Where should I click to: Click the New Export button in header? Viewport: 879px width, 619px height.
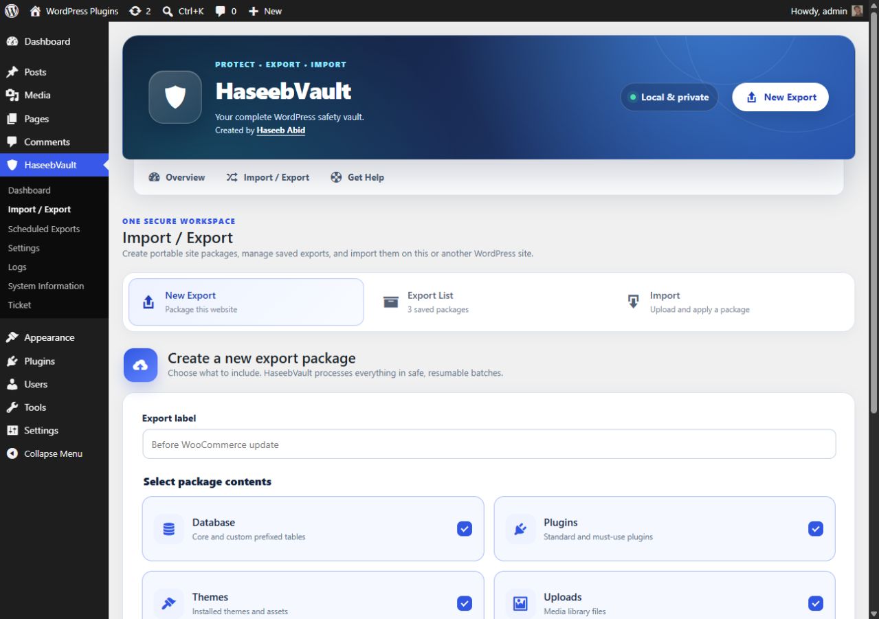coord(780,97)
